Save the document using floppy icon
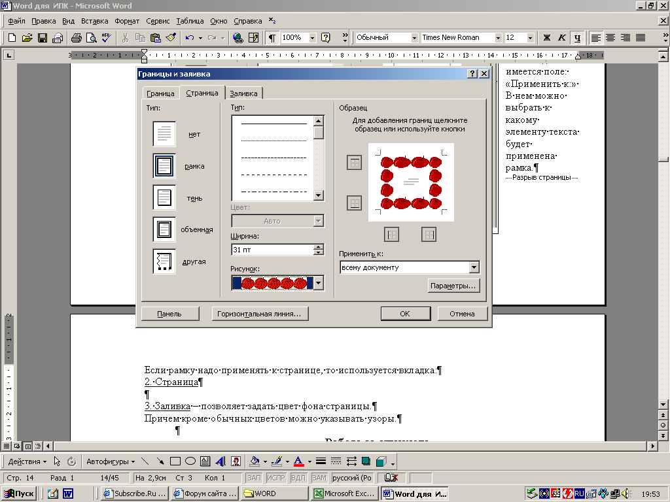Image resolution: width=670 pixels, height=502 pixels. point(43,38)
